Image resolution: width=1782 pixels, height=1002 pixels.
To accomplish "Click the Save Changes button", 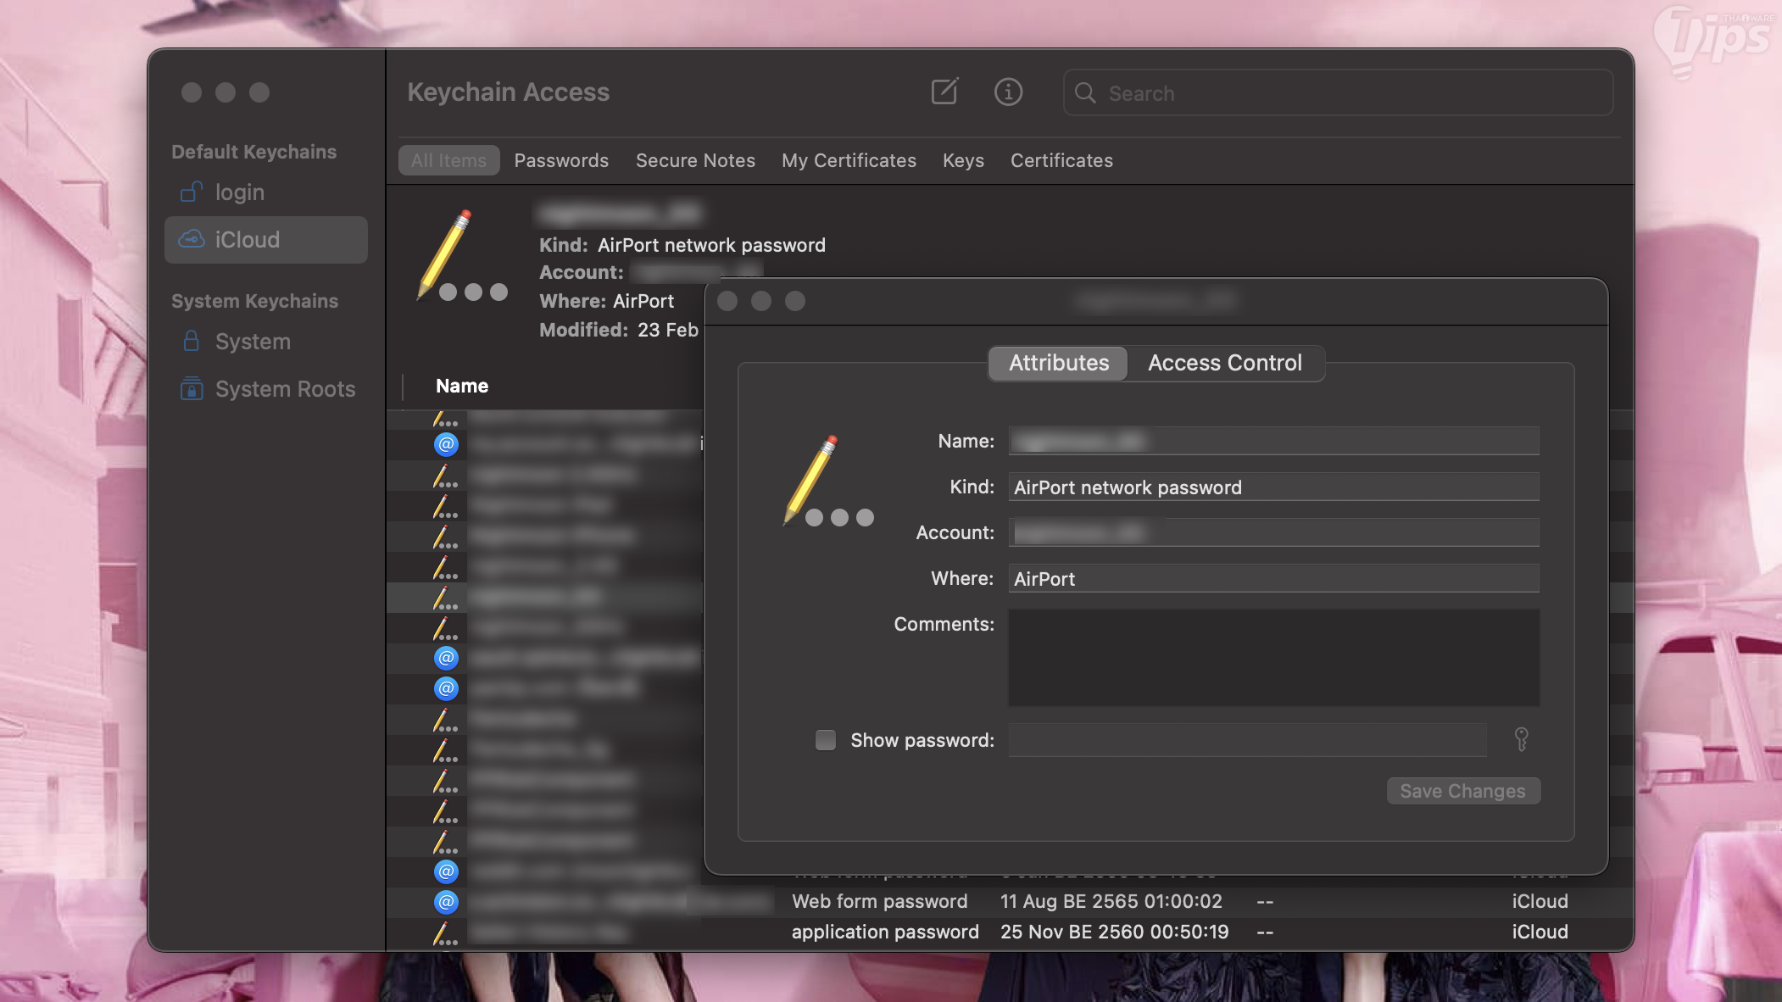I will click(1462, 791).
